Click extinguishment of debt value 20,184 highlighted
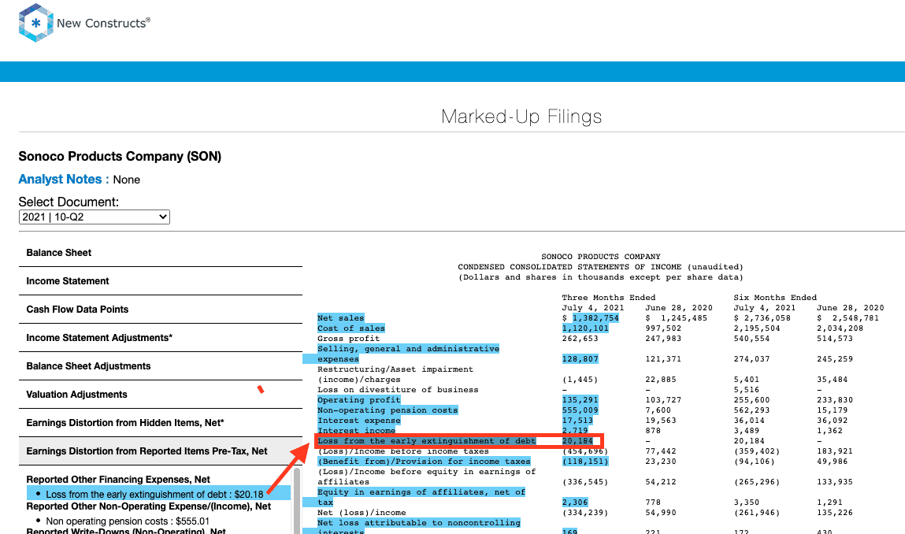The image size is (905, 534). 577,441
